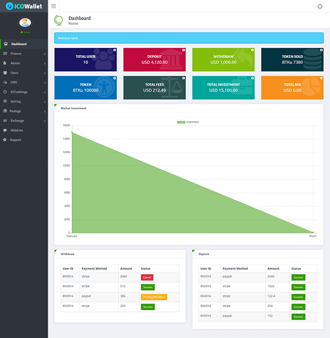
Task: Click the Pending Withdraw status button
Action: [154, 297]
